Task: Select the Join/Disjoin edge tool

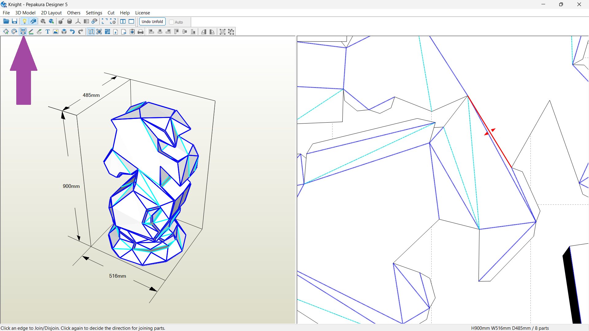Action: click(23, 32)
